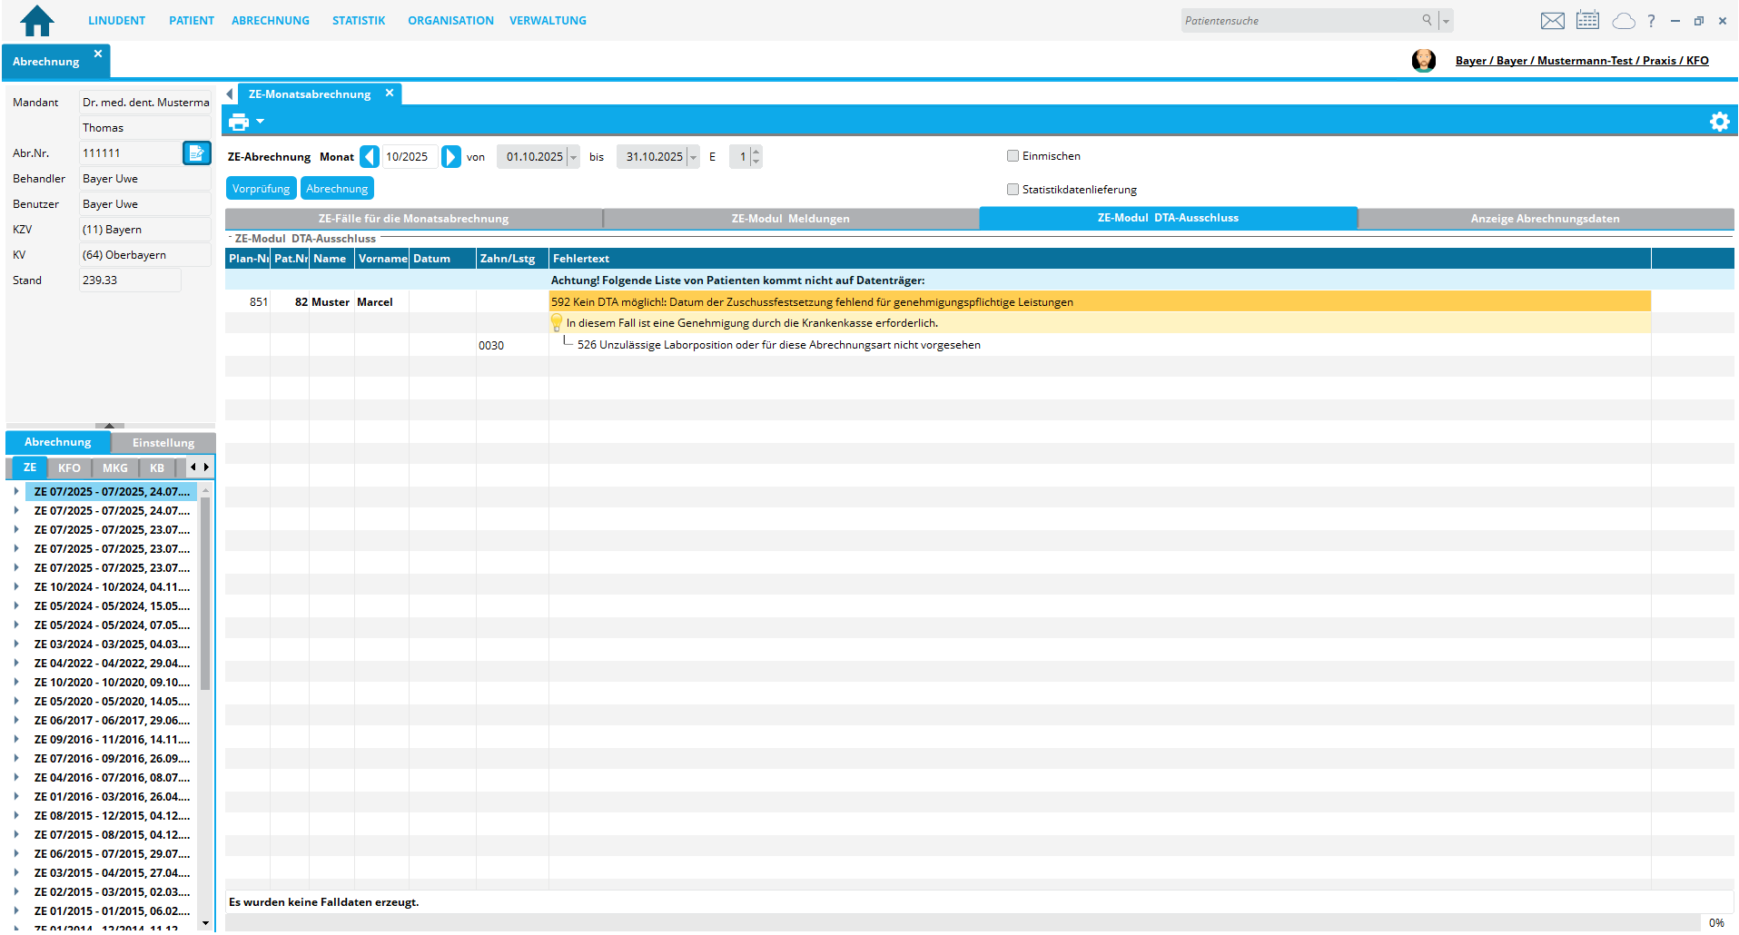Expand the ZE 10/2024 tree entry
This screenshot has height=935, width=1739.
(16, 587)
